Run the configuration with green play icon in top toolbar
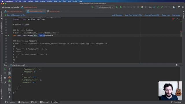 [117, 7]
